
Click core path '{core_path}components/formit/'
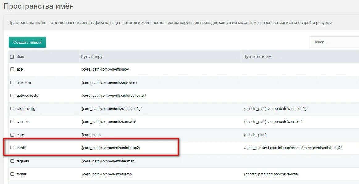click(107, 174)
